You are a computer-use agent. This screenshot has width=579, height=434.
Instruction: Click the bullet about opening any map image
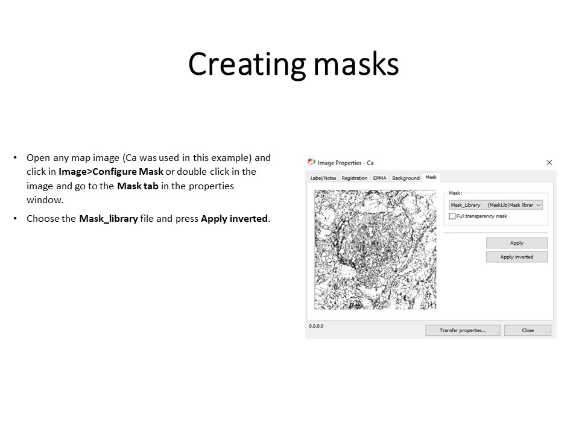point(148,178)
